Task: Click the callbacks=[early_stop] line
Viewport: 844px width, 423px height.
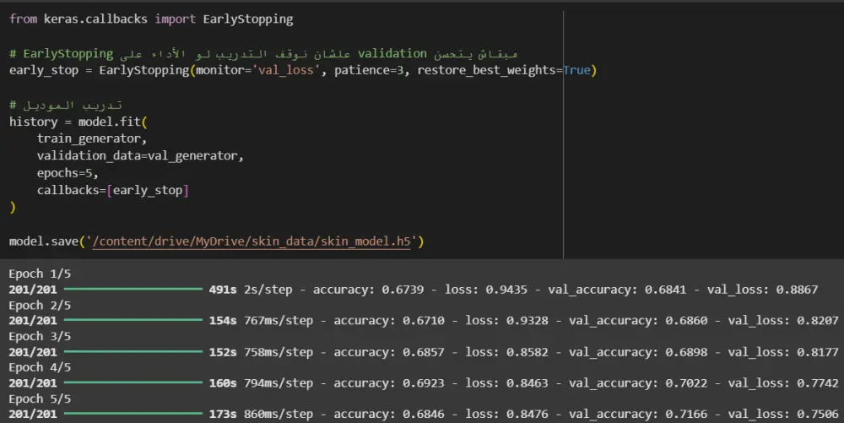Action: (112, 190)
